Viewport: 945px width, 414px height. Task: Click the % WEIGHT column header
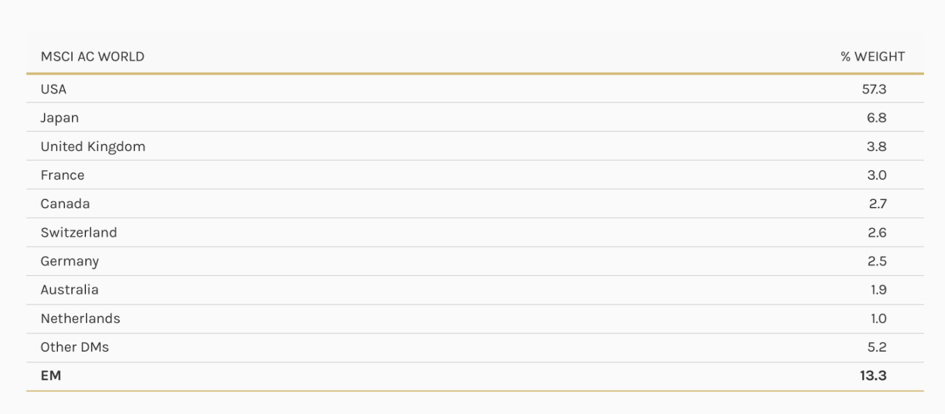pos(872,57)
